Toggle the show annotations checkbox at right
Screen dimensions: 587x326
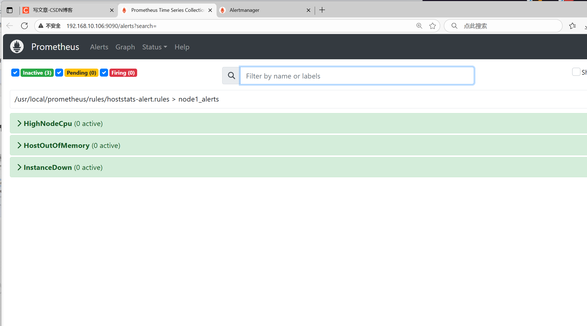coord(576,72)
